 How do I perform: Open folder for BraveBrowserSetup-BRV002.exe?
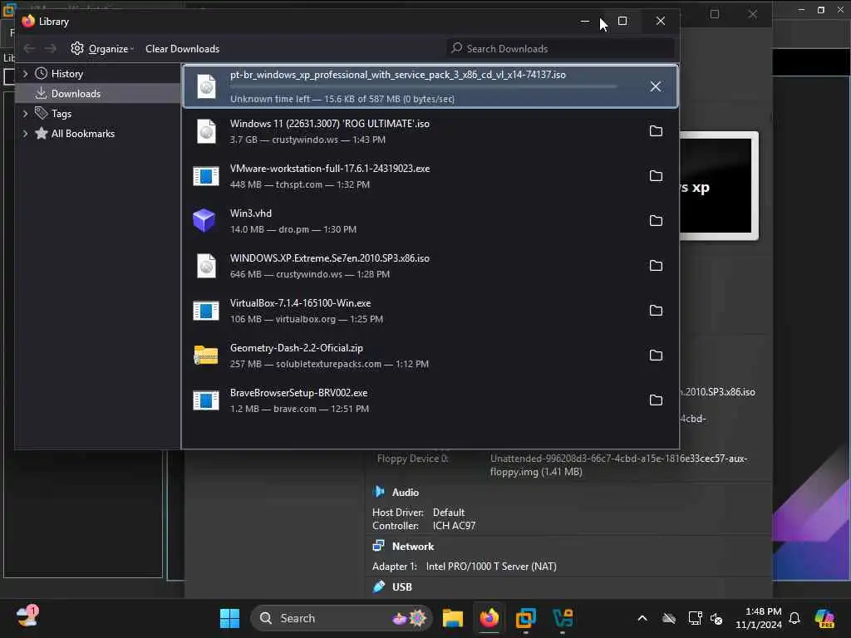656,400
